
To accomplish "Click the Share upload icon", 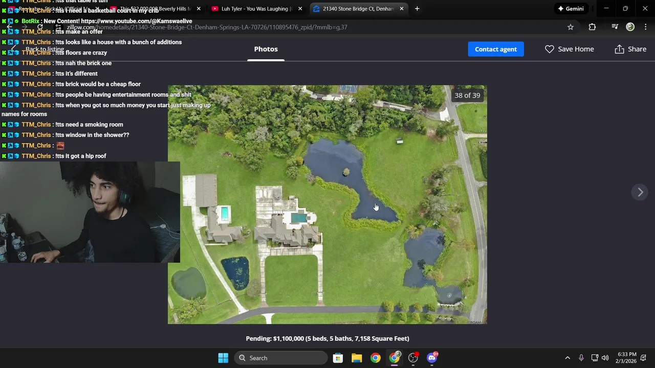I will 619,49.
